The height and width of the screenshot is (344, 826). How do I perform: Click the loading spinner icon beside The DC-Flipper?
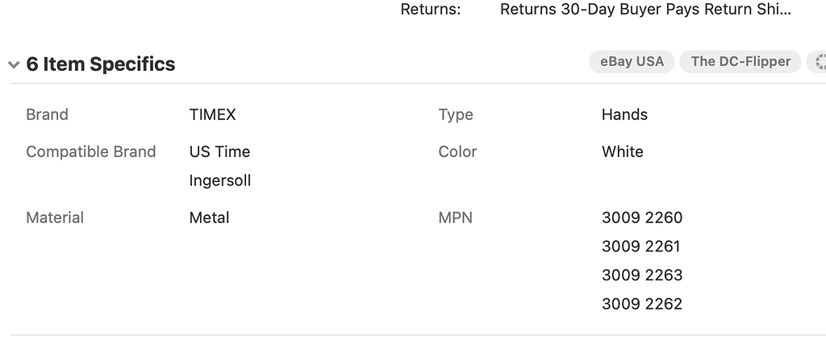(820, 62)
